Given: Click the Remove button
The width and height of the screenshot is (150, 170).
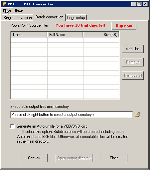Looking at the screenshot, I should pos(133,62).
